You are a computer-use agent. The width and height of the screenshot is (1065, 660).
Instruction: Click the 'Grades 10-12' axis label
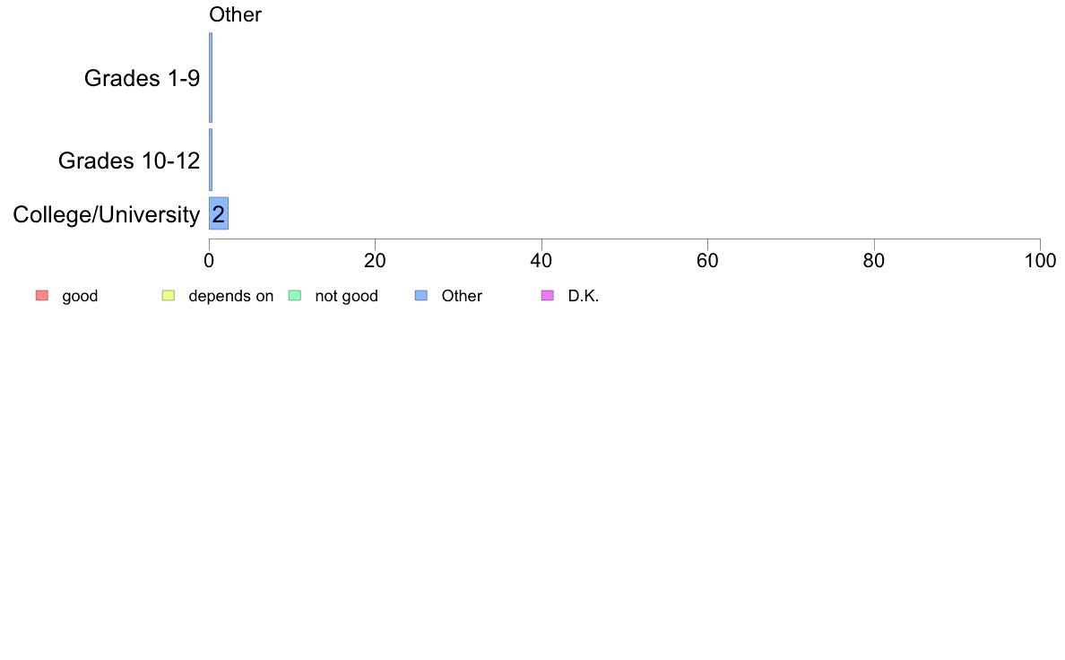pyautogui.click(x=129, y=161)
